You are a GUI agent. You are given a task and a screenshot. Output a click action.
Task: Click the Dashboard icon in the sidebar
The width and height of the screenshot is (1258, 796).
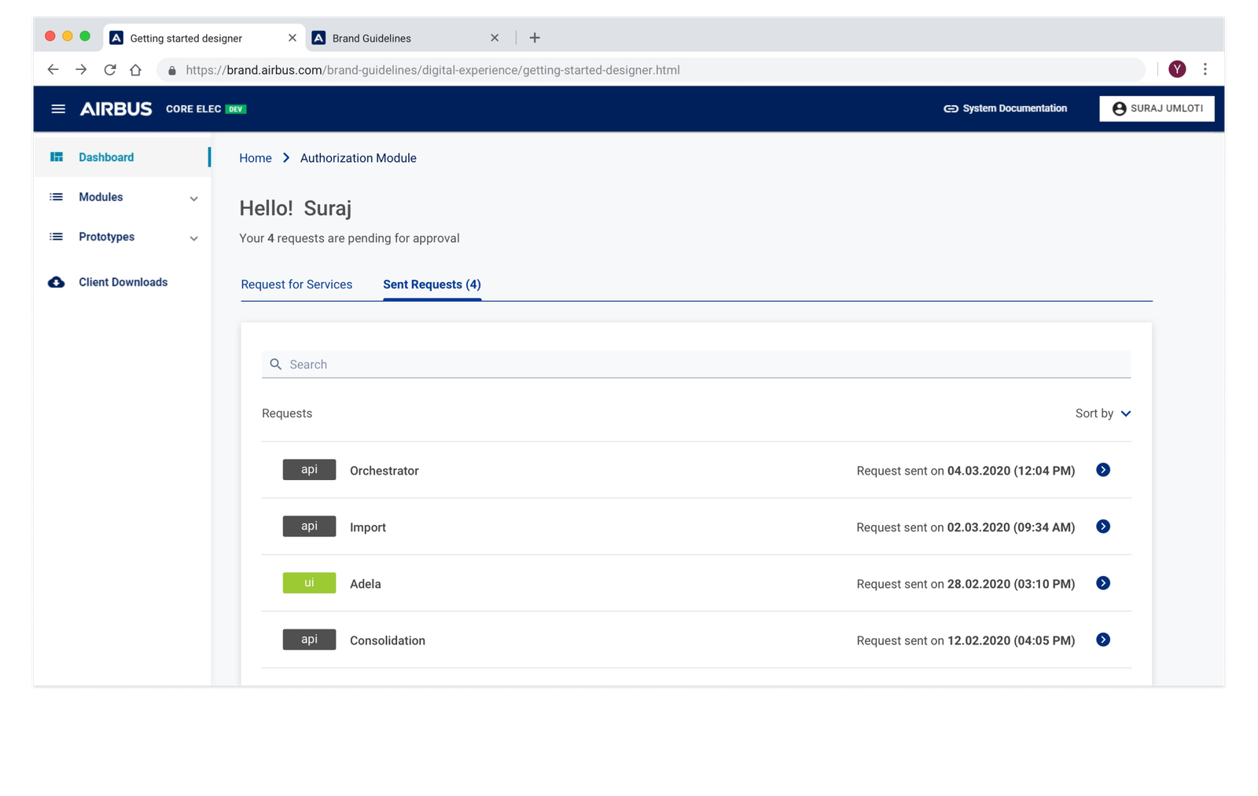[x=57, y=157]
